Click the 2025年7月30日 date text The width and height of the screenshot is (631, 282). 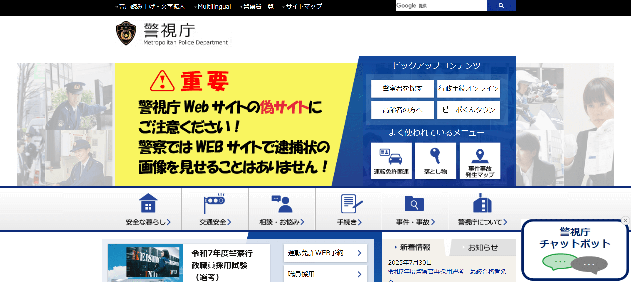[410, 262]
